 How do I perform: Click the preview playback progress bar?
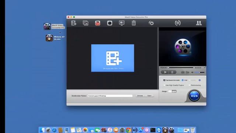click(181, 68)
